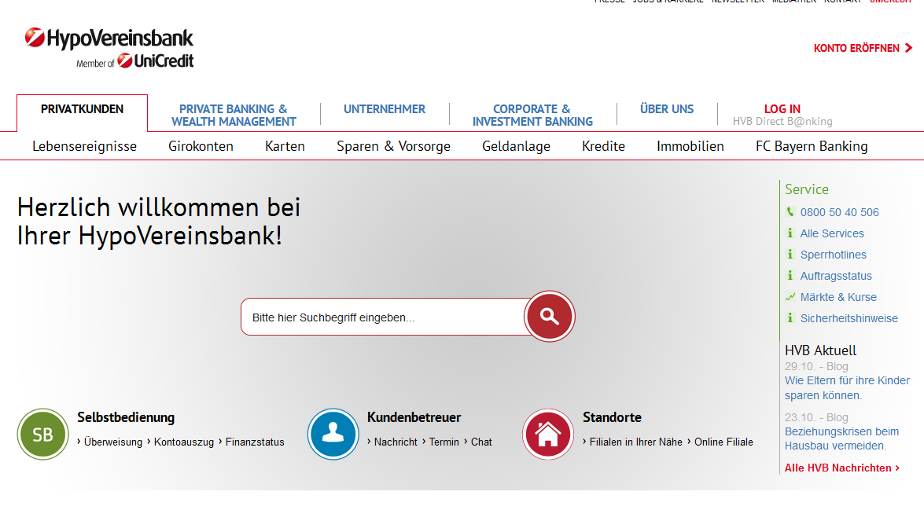Open the Immobilien menu
Image resolution: width=924 pixels, height=521 pixels.
point(690,146)
